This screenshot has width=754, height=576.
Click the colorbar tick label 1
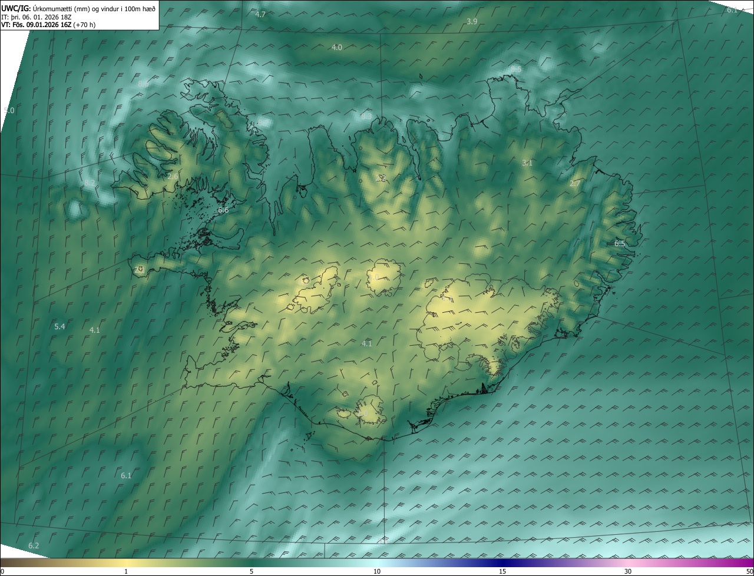click(x=126, y=571)
